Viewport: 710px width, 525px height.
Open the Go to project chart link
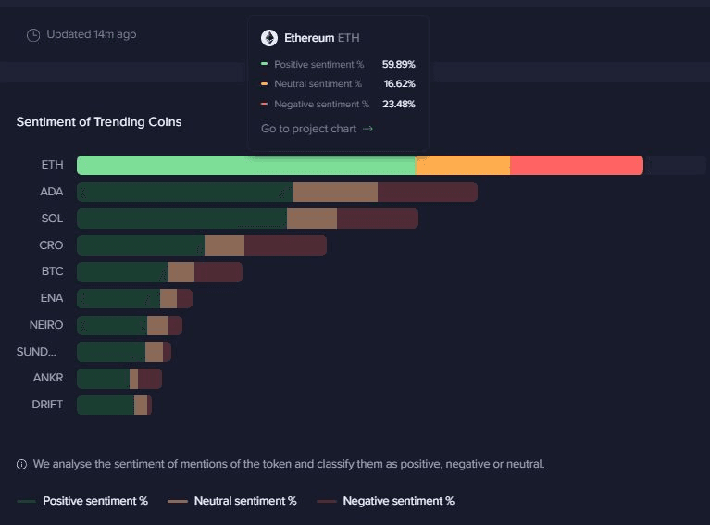coord(308,129)
